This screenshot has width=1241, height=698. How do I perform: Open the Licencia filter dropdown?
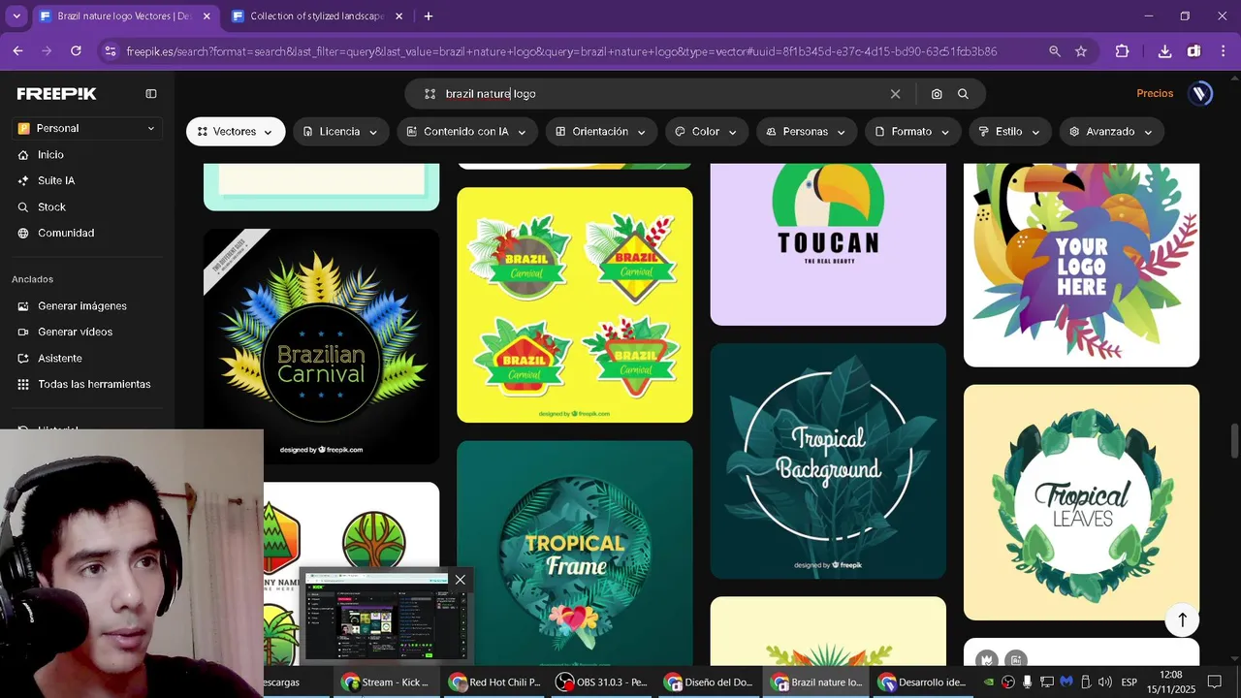tap(341, 132)
